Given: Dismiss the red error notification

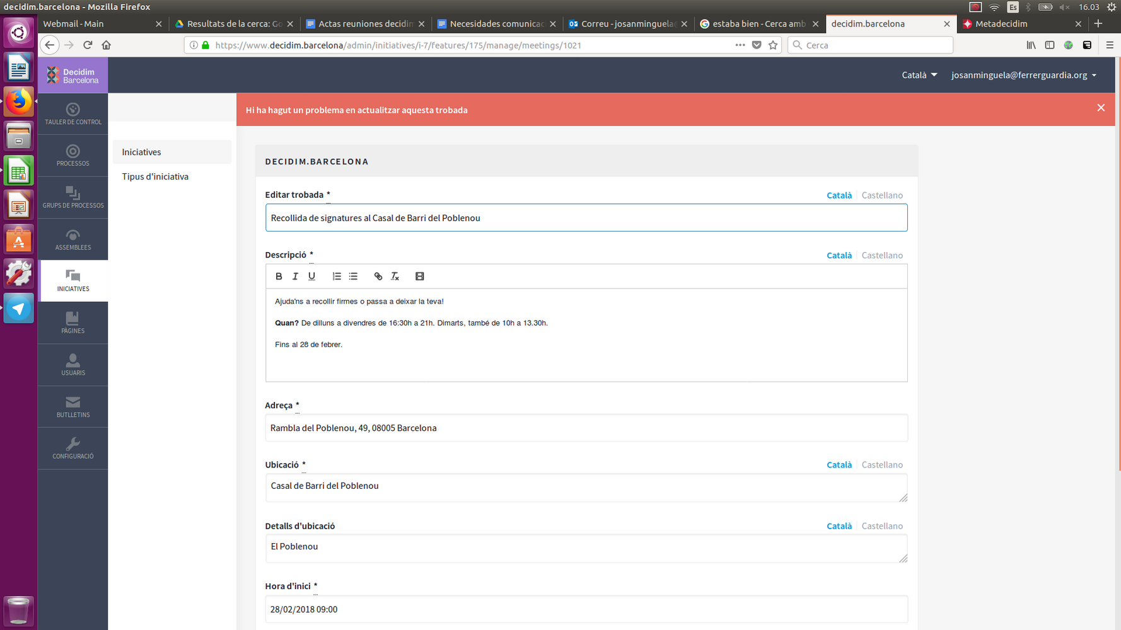Looking at the screenshot, I should [x=1100, y=108].
